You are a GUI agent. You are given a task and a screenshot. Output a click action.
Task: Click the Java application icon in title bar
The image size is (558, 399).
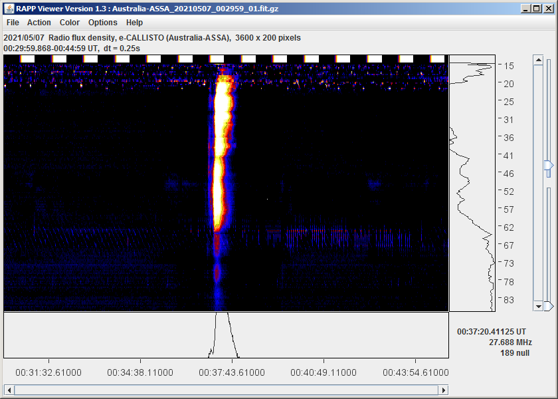[x=8, y=9]
